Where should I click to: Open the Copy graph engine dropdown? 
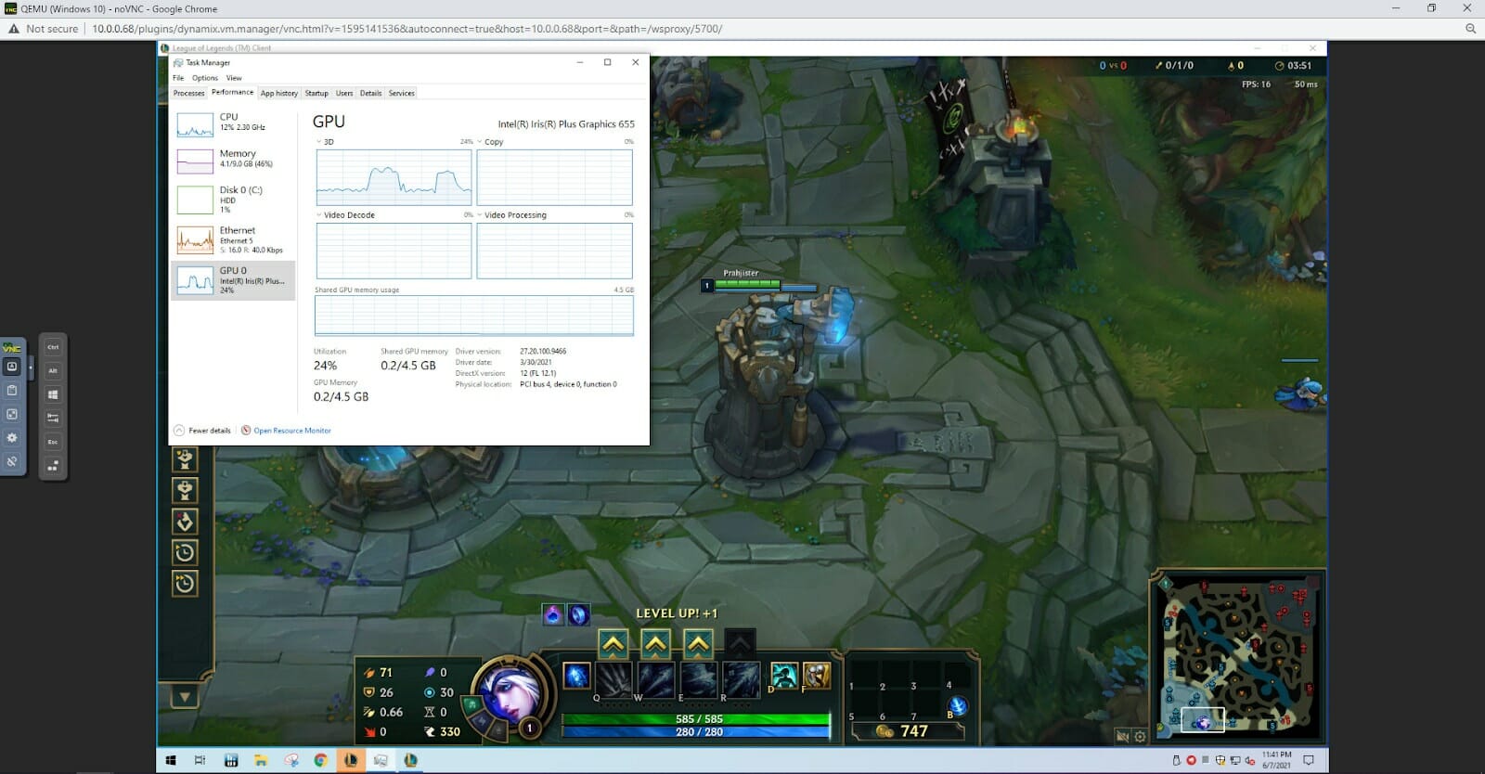tap(490, 142)
